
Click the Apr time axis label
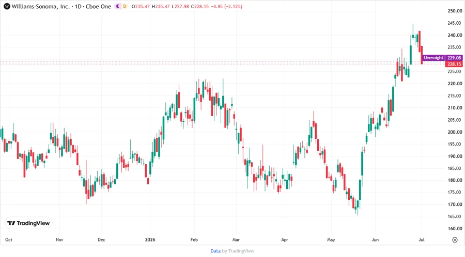coord(284,239)
